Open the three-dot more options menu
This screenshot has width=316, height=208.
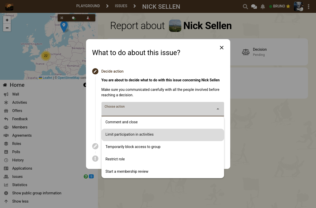pos(309,7)
